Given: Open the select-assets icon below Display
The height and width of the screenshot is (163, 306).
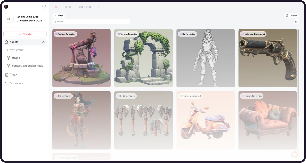Looking at the screenshot, I should click(296, 22).
